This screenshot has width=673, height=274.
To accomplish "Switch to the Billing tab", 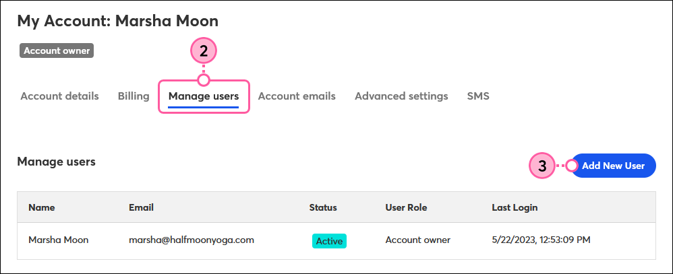I will click(x=134, y=96).
